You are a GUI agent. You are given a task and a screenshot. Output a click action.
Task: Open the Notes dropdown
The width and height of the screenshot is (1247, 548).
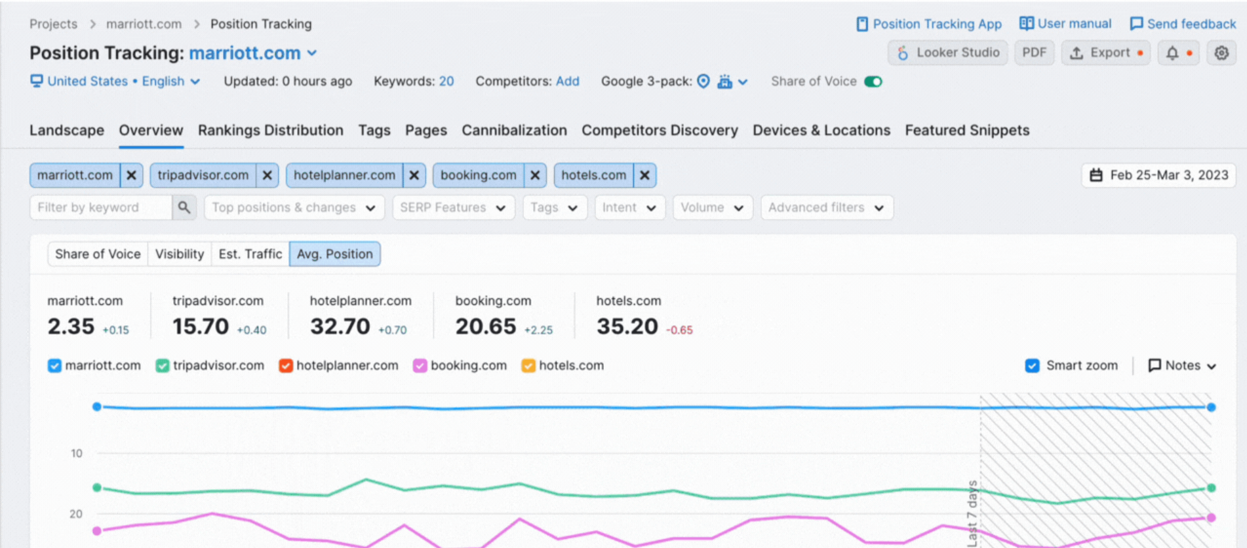coord(1182,366)
